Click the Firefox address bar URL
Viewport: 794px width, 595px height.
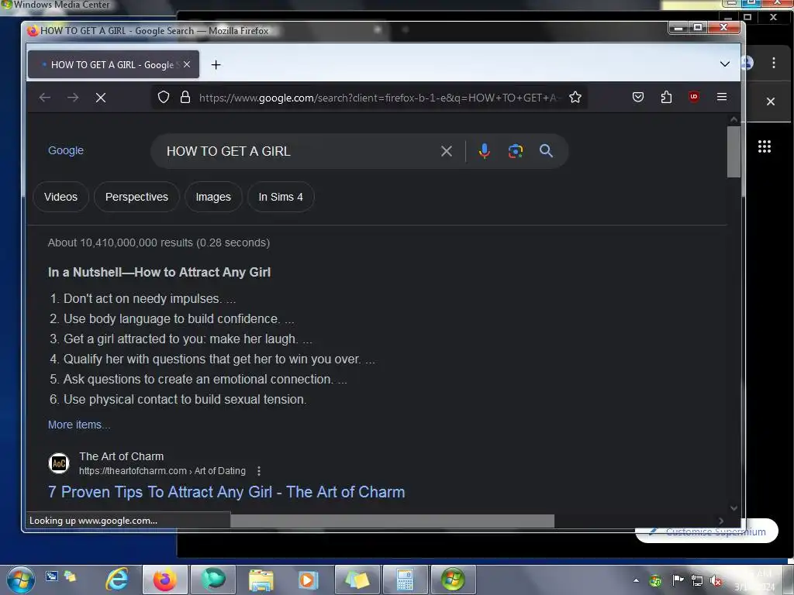380,98
